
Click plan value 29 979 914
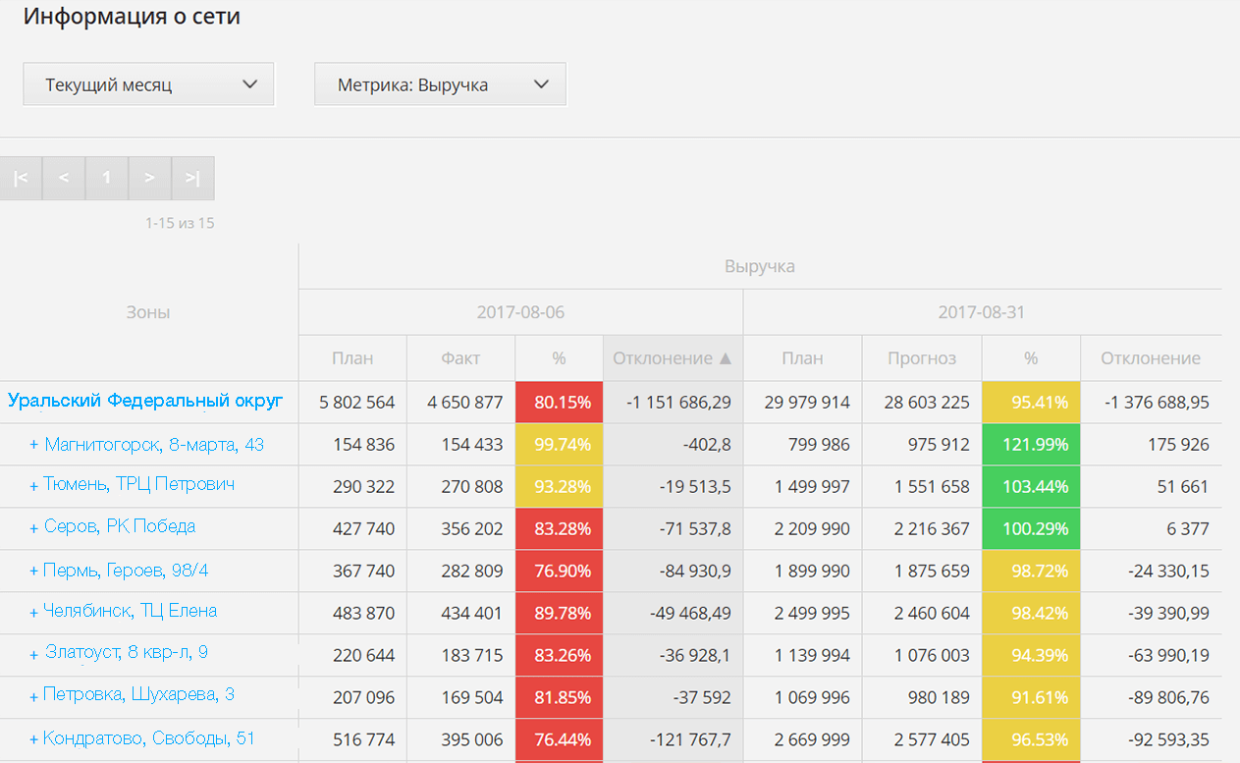(807, 403)
